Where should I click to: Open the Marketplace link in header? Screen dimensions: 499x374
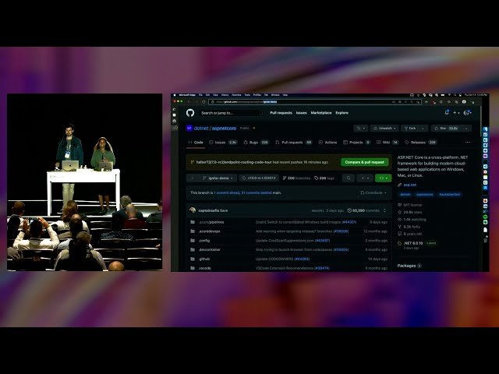[320, 112]
